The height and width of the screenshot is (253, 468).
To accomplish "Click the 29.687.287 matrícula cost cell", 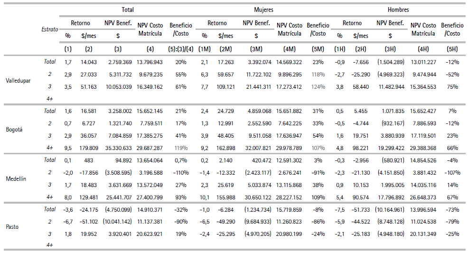I will pos(150,148).
